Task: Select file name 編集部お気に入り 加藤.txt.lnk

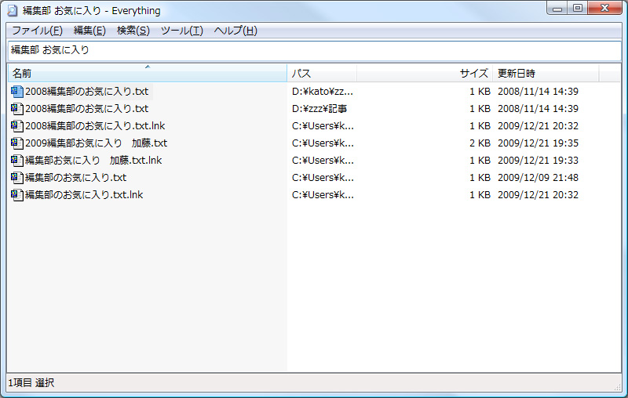Action: coord(93,161)
